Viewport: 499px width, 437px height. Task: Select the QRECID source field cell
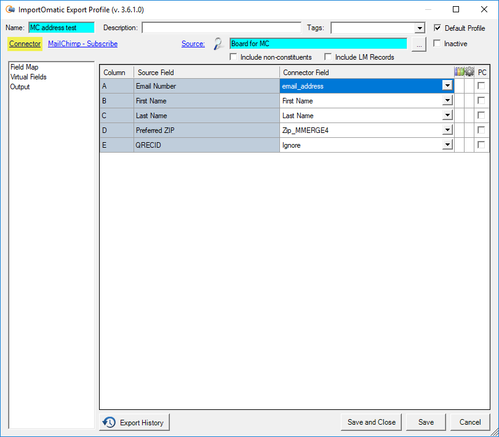[207, 145]
